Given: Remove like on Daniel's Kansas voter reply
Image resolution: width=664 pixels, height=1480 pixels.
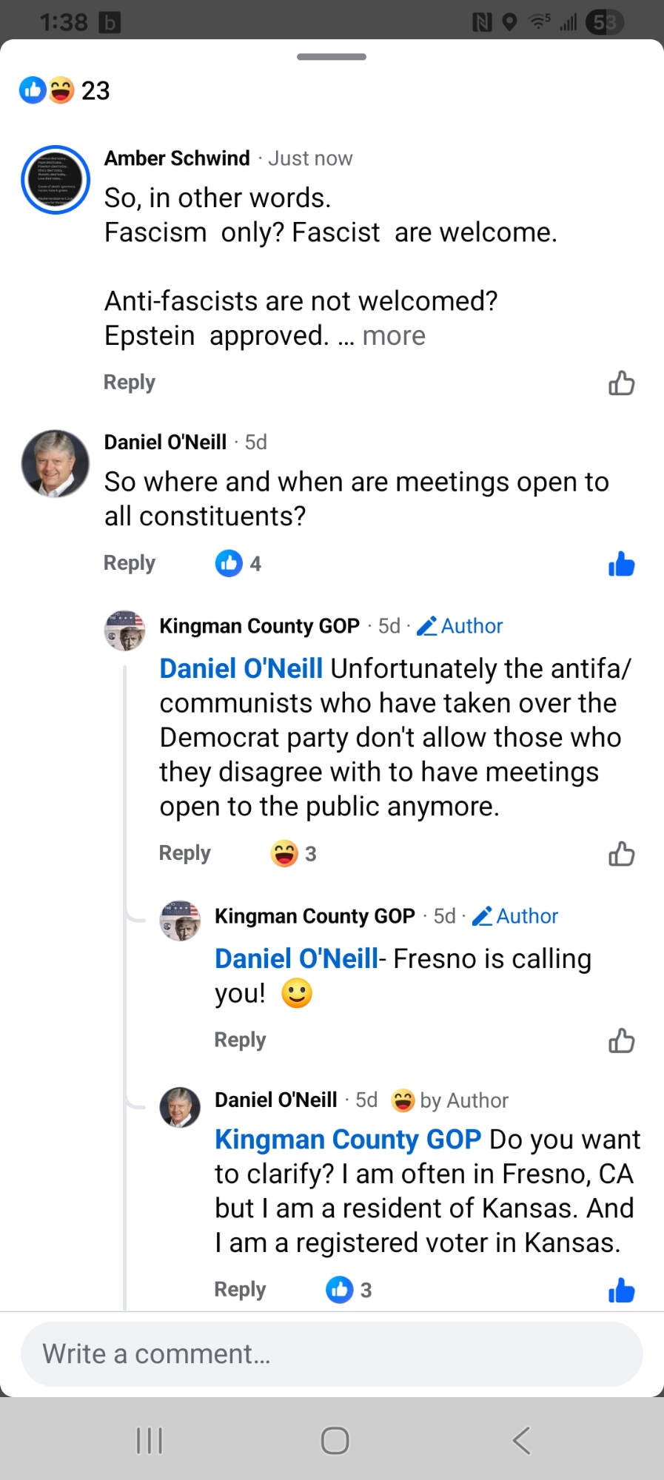Looking at the screenshot, I should (621, 1291).
